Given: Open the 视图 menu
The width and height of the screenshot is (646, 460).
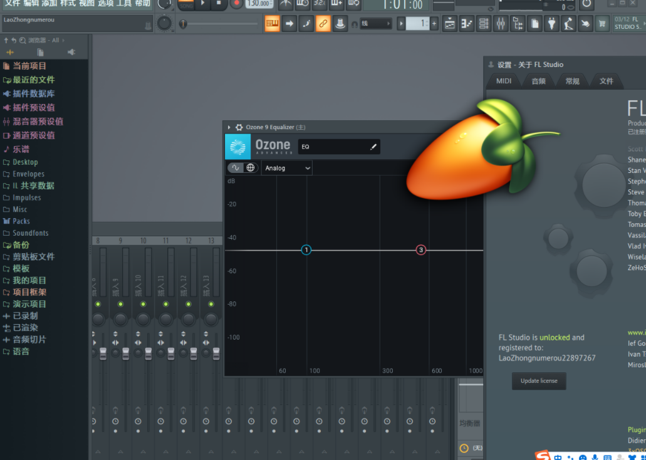Looking at the screenshot, I should click(86, 3).
